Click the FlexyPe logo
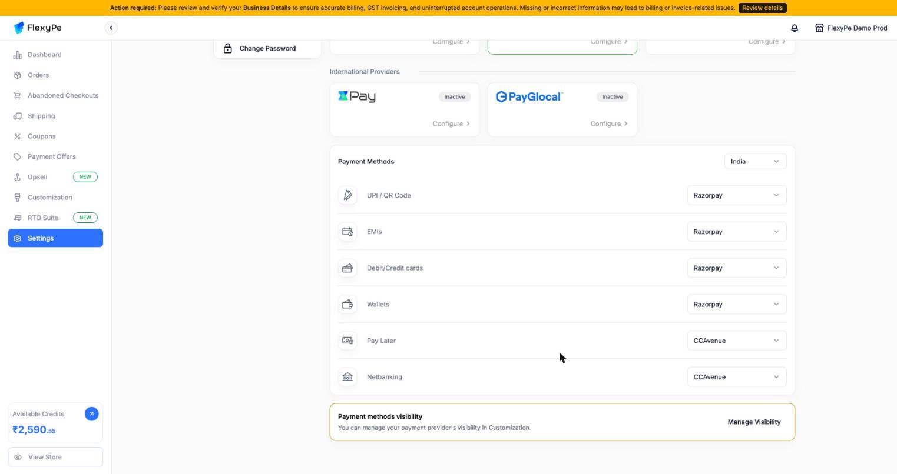 38,28
